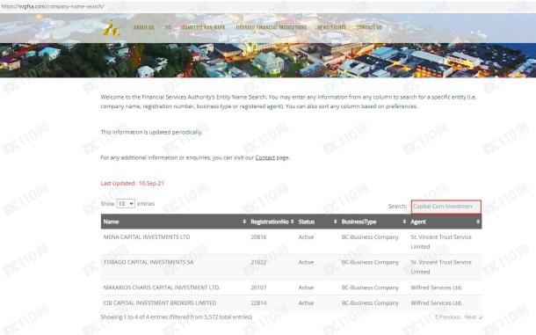Click St. Vincent Trust Service in MENA row

coord(441,242)
